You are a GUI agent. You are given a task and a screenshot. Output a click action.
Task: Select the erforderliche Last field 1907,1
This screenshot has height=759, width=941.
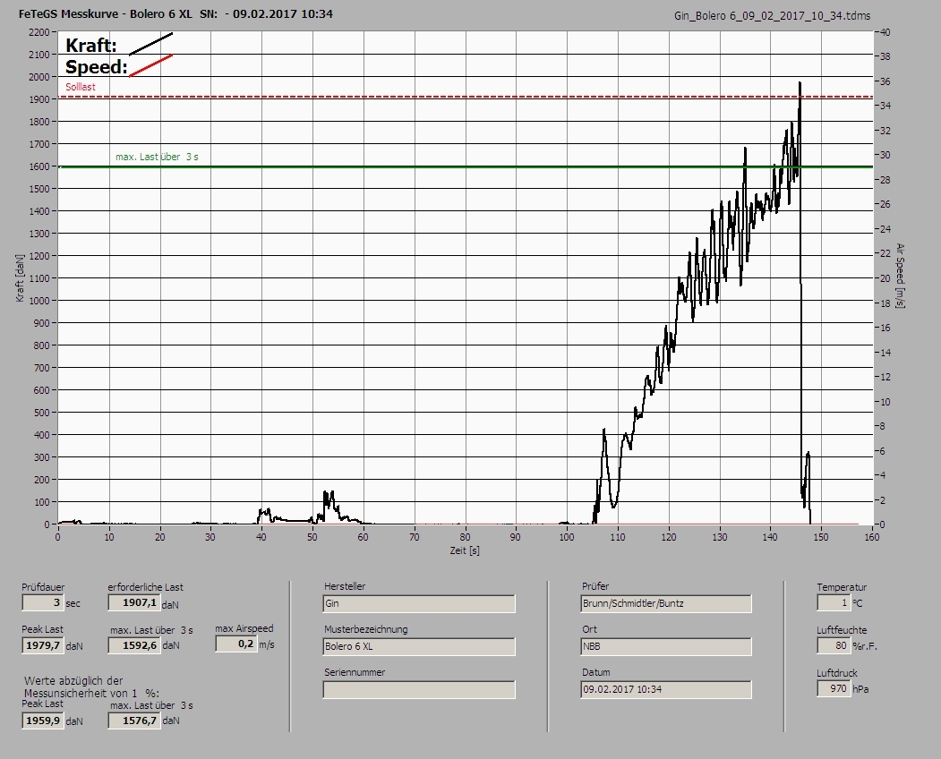tap(133, 602)
